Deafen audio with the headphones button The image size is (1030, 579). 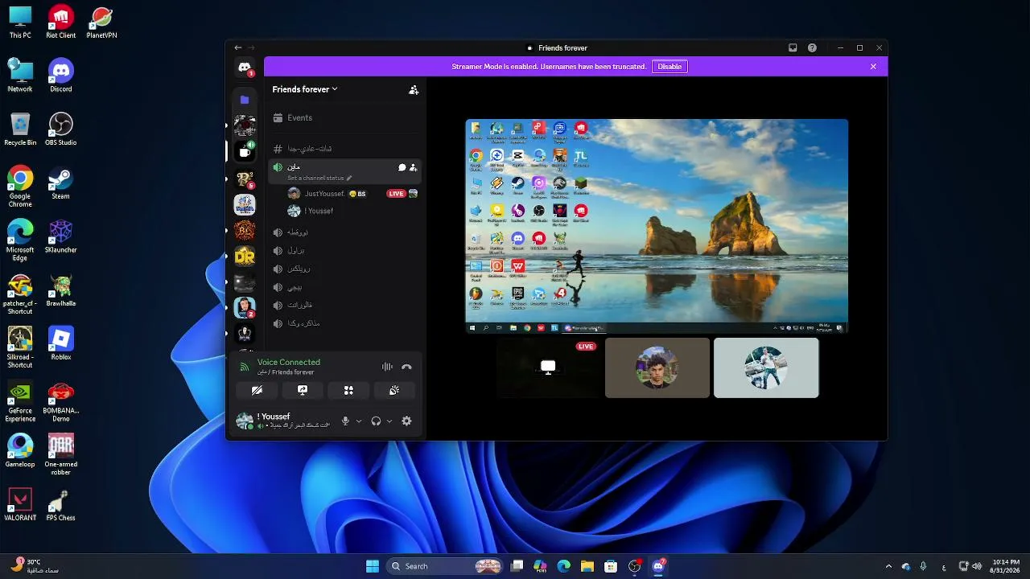[376, 421]
